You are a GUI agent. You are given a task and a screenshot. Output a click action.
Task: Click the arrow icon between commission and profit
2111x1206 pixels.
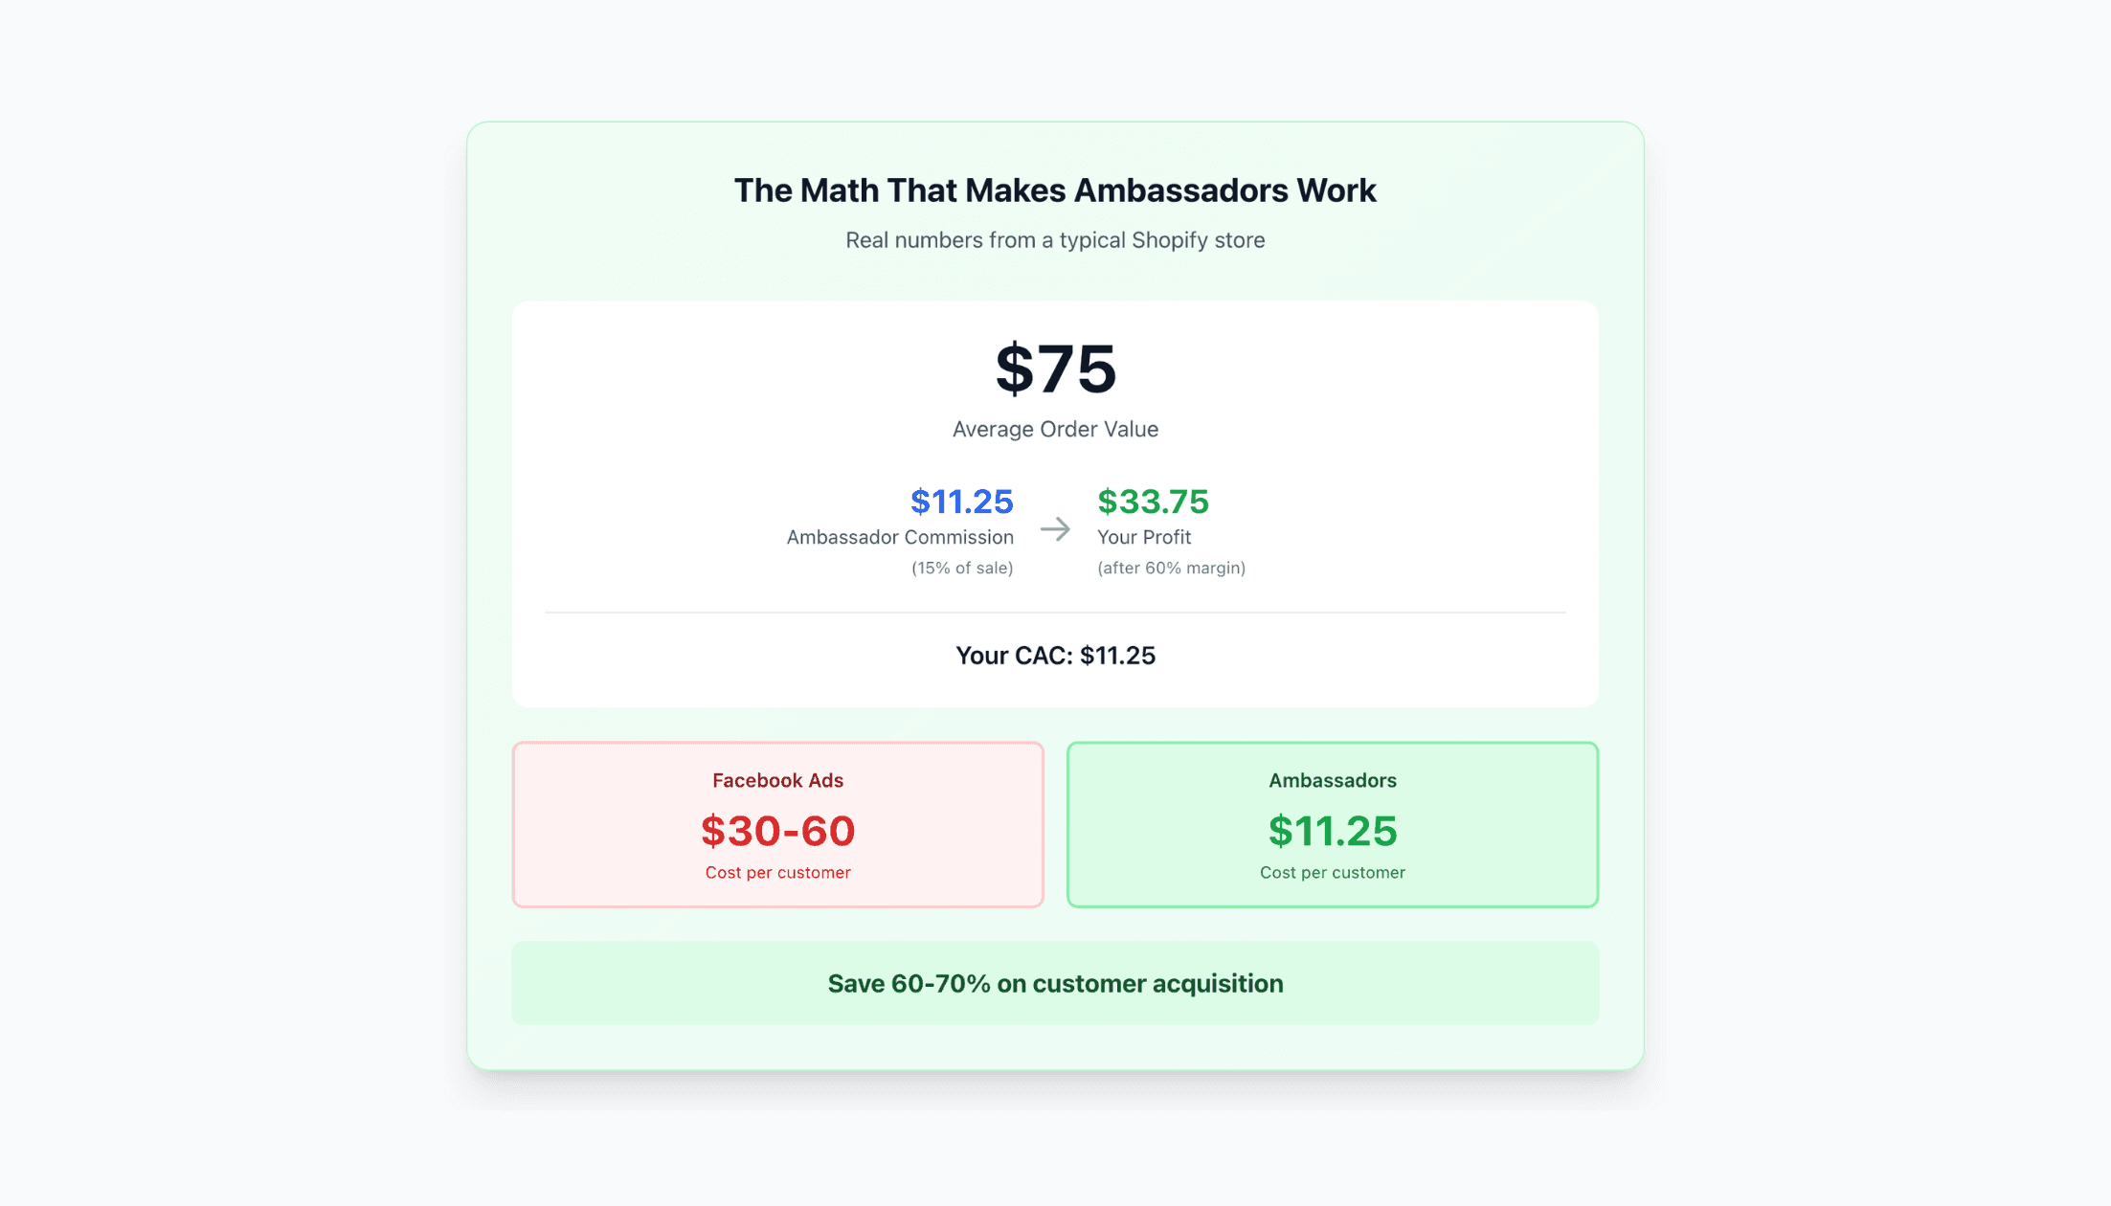[x=1055, y=528]
